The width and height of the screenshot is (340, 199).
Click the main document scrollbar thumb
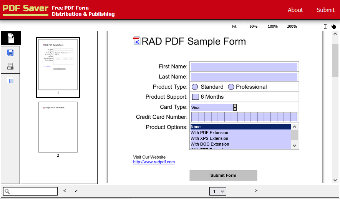(x=335, y=60)
